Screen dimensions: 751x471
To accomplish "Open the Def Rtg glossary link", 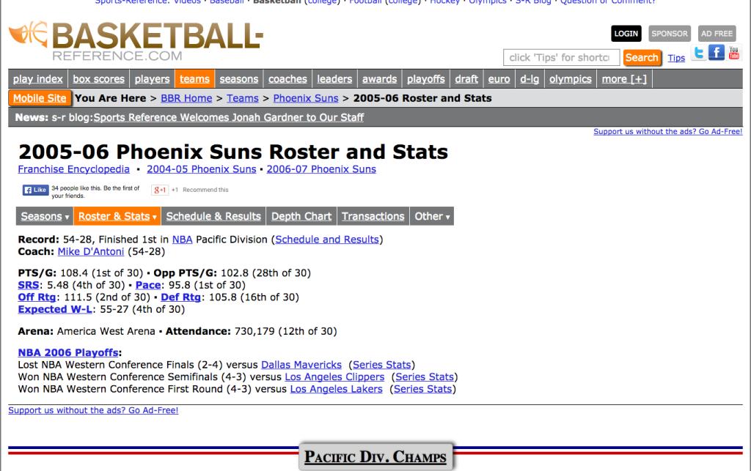I will point(180,297).
